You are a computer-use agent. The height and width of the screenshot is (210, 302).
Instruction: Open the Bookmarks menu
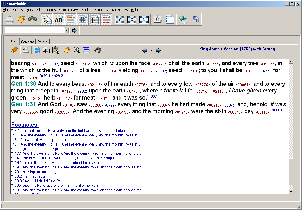(x=120, y=10)
